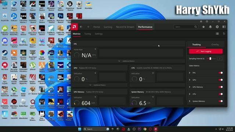
Task: Open settings gear icon in AMD Software
Action: 217,27
